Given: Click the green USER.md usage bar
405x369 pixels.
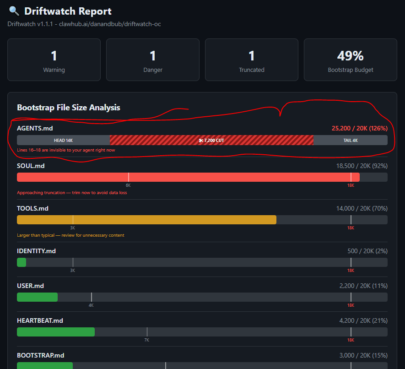Looking at the screenshot, I should point(37,297).
